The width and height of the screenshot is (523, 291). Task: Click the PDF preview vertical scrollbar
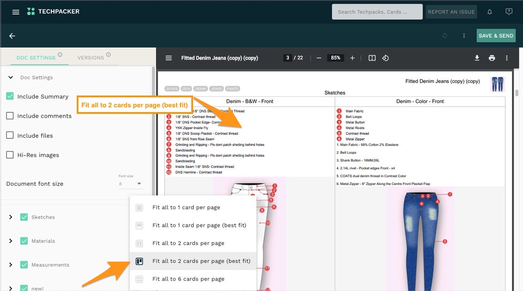517,93
